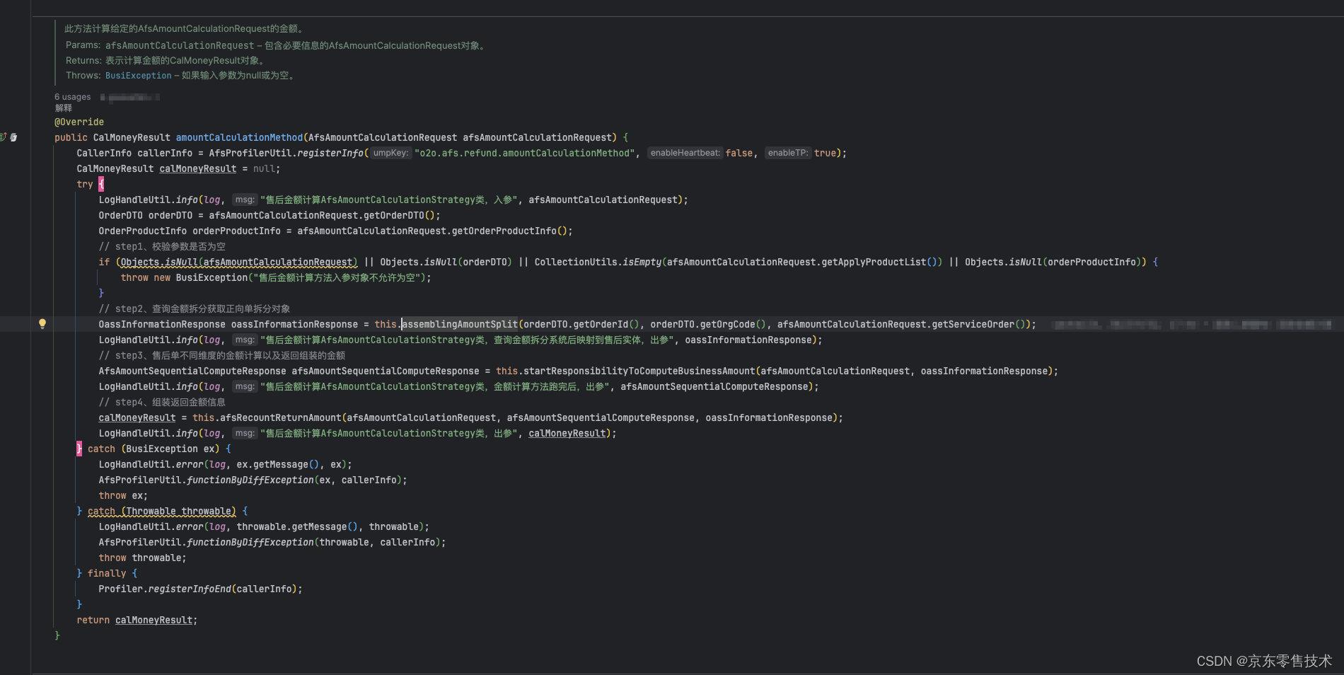
Task: Click the 'enableHeartbeat:' parameter hint
Action: click(685, 153)
